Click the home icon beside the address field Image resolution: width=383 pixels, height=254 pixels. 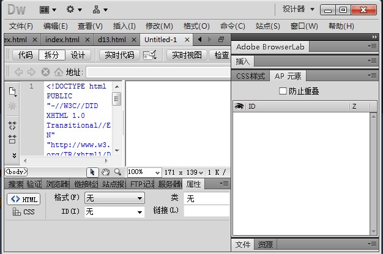[x=58, y=71]
